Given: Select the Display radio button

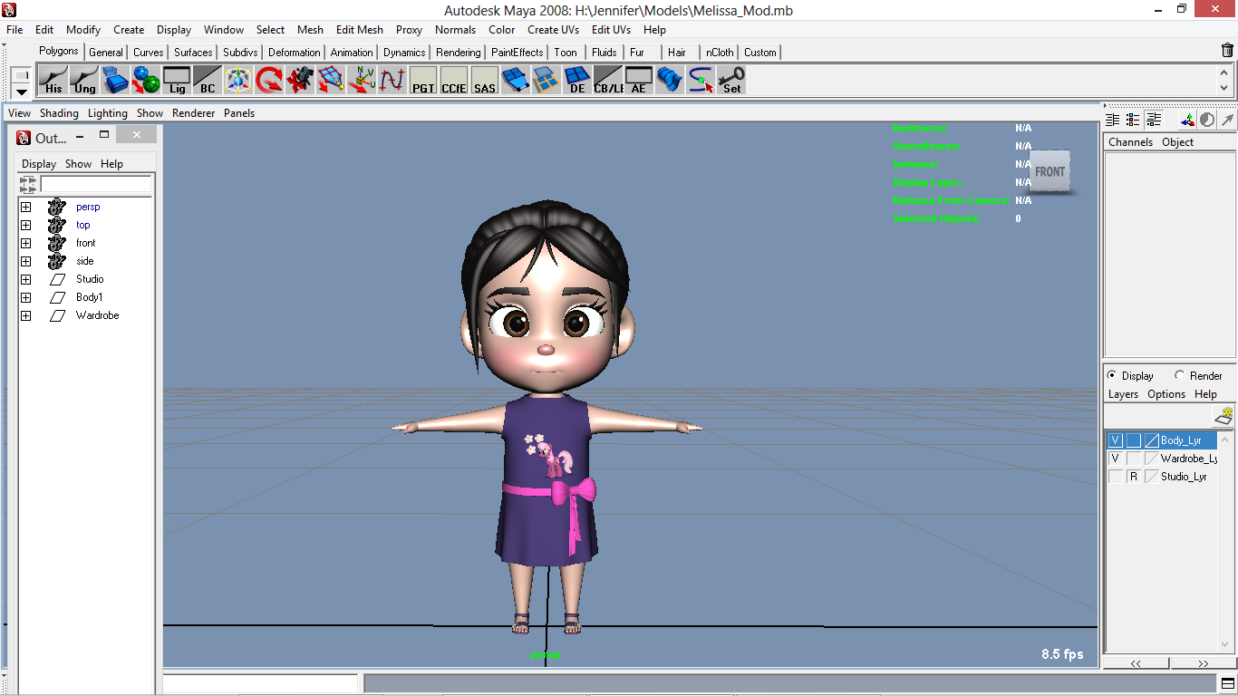Looking at the screenshot, I should [x=1112, y=375].
